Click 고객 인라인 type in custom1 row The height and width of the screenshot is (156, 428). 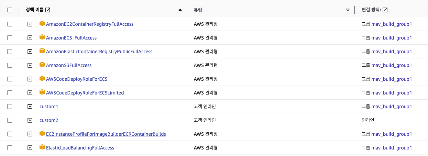[205, 107]
